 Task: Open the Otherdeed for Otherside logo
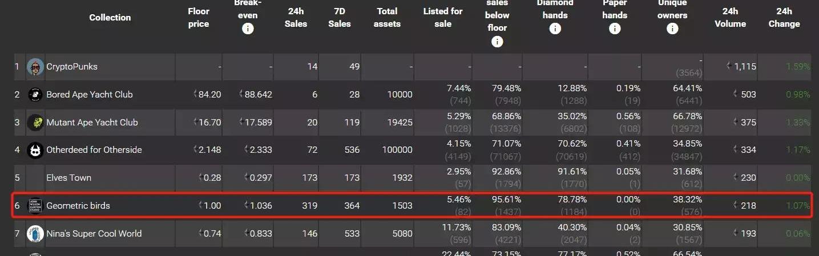point(35,150)
